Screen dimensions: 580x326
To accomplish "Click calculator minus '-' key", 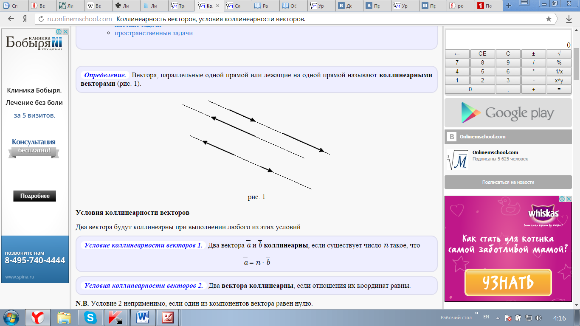I will pos(533,81).
